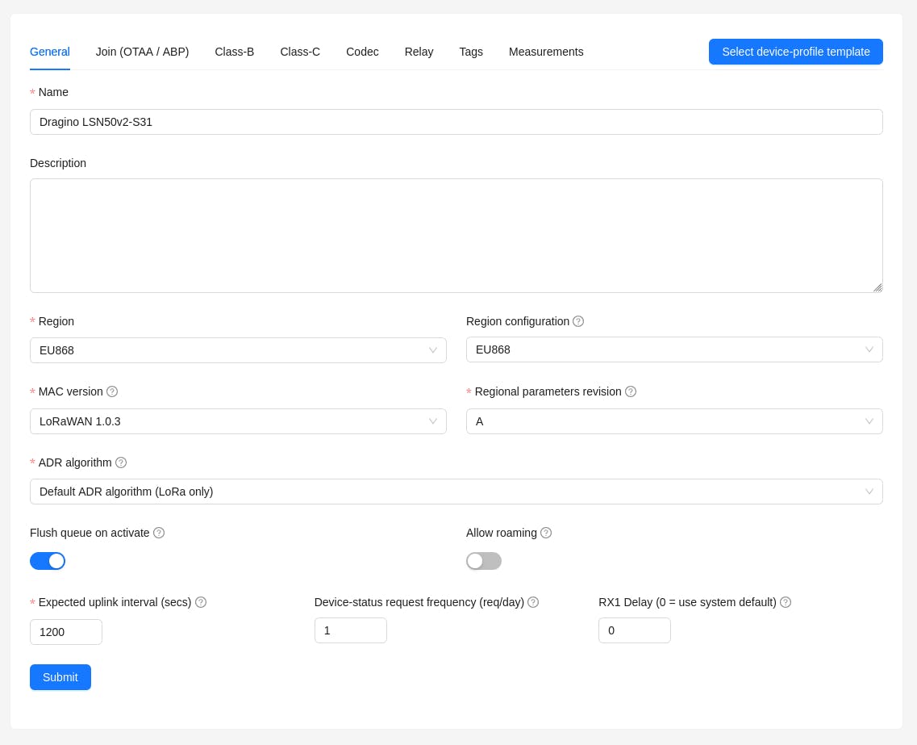Click Select device-profile template button

coord(795,52)
